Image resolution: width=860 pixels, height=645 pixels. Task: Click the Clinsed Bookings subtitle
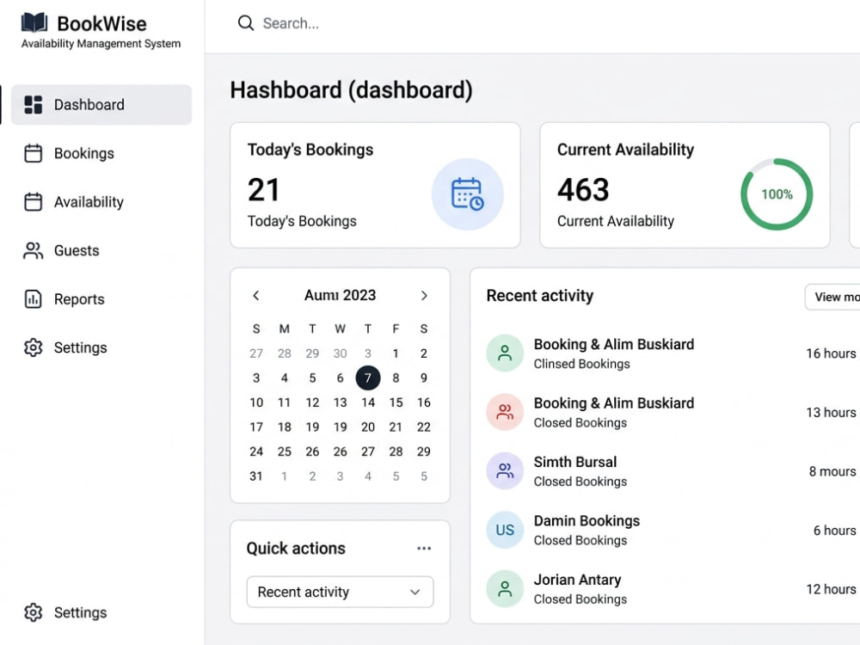[582, 364]
